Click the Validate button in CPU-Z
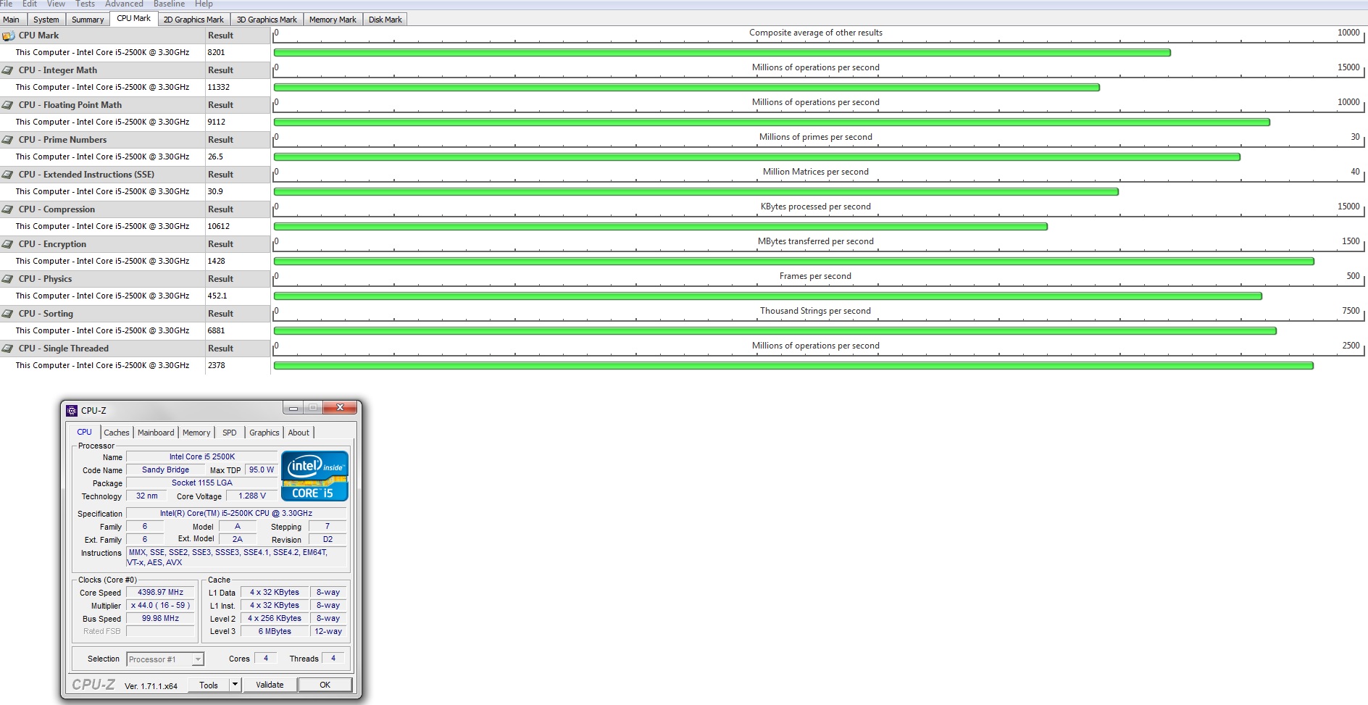 tap(270, 685)
